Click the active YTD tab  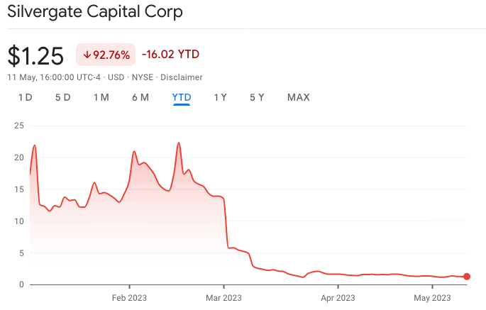pos(182,97)
